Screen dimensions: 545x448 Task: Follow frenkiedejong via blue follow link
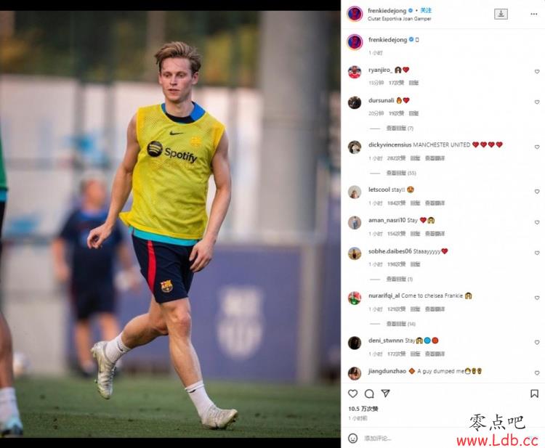[x=426, y=10]
